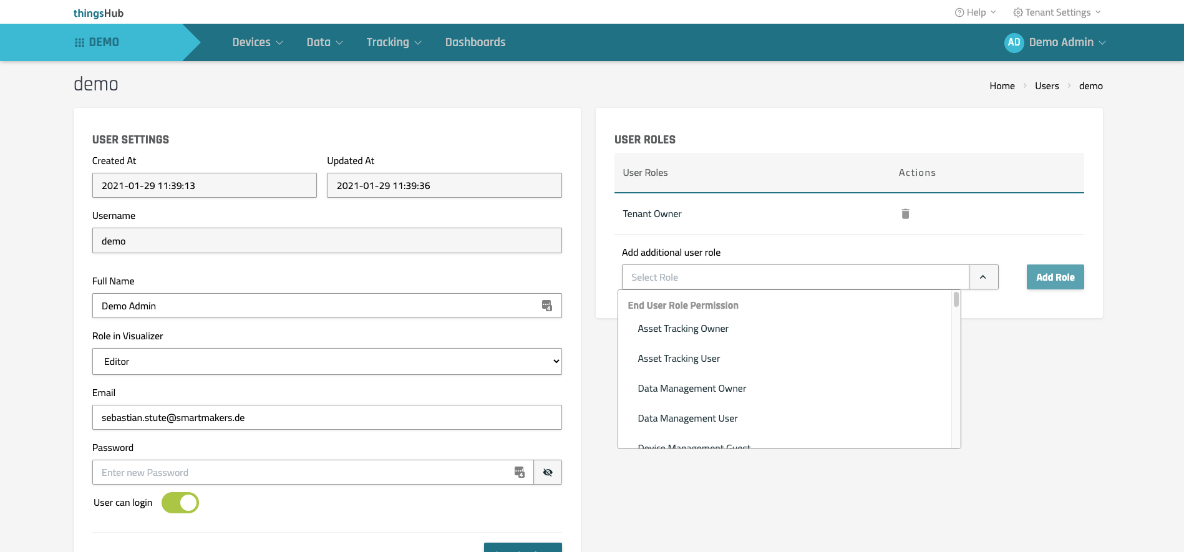Select Asset Tracking Owner role option
The height and width of the screenshot is (552, 1184).
[683, 329]
